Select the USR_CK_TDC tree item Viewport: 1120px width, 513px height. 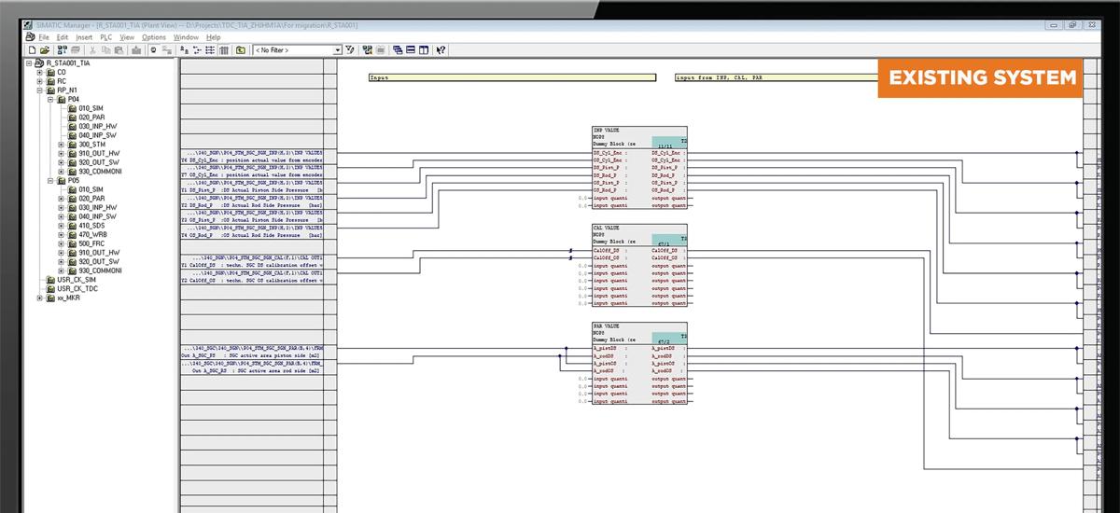pos(74,289)
